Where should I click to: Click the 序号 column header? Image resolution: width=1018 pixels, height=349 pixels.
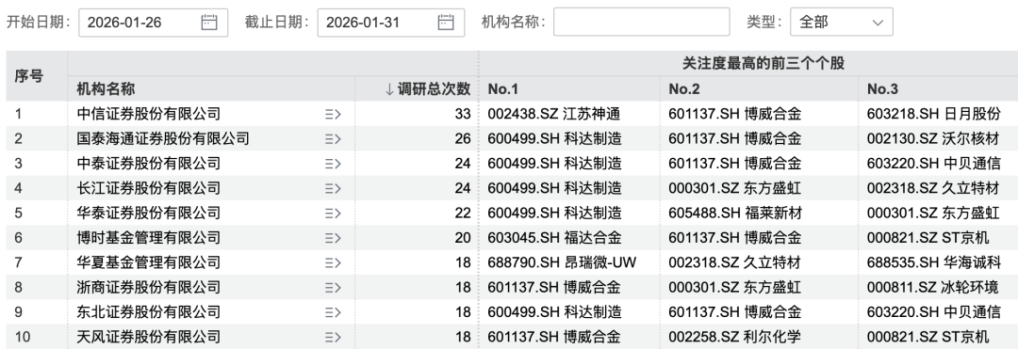(x=28, y=76)
